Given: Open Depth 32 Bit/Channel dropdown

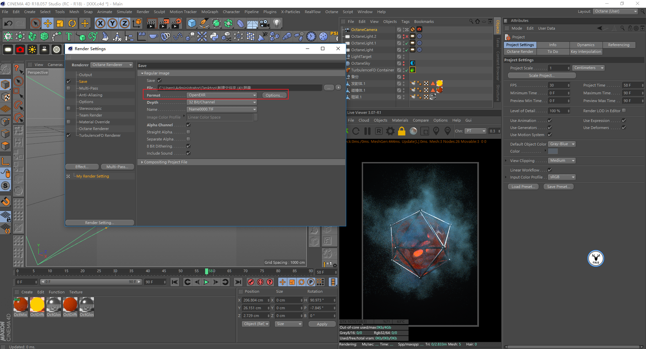Looking at the screenshot, I should click(222, 102).
